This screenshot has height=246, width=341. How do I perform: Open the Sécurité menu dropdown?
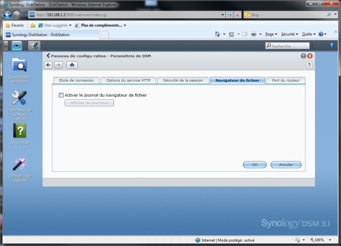(x=289, y=35)
